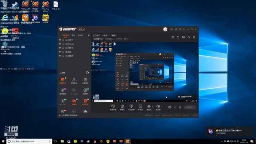This screenshot has width=256, height=144.
Task: Toggle visibility of the Naraka source
Action: [60, 44]
